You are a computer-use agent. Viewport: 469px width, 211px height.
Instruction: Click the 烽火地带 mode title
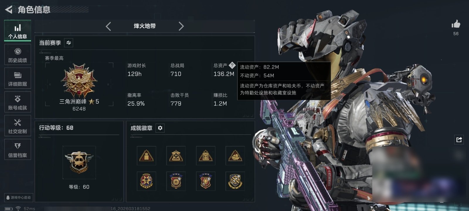(145, 26)
